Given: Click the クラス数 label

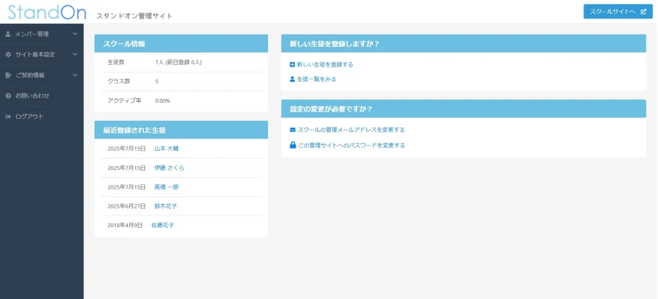Looking at the screenshot, I should 119,81.
